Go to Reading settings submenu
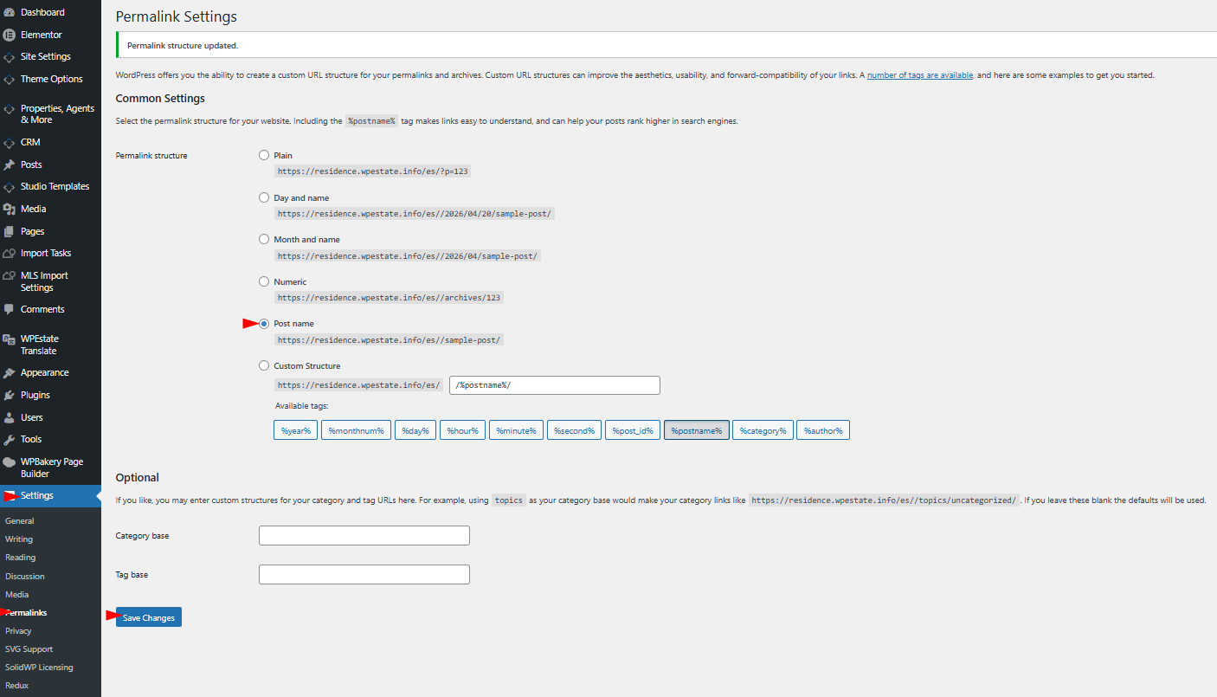Viewport: 1217px width, 697px height. coord(21,558)
